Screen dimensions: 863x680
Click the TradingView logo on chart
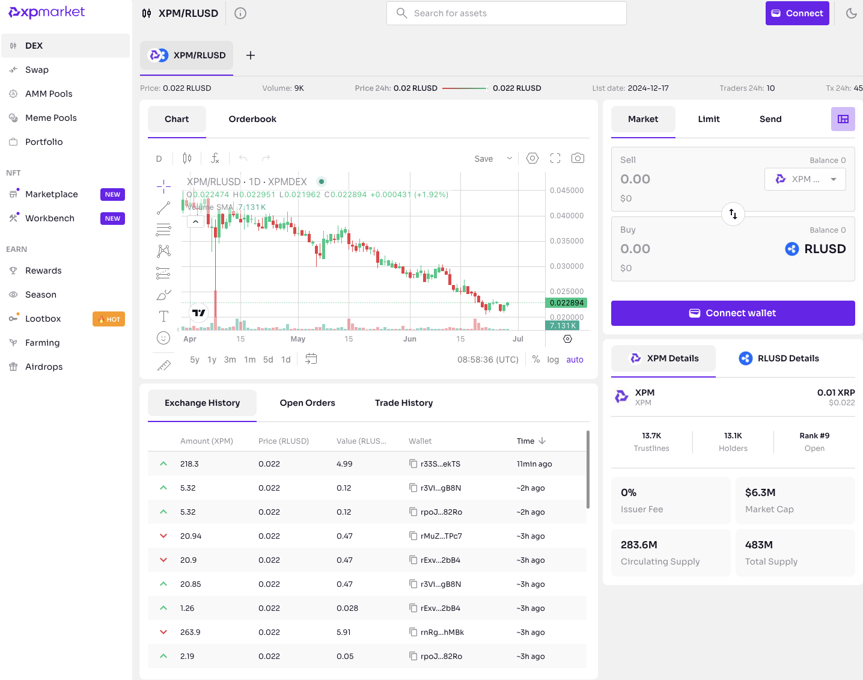tap(199, 313)
